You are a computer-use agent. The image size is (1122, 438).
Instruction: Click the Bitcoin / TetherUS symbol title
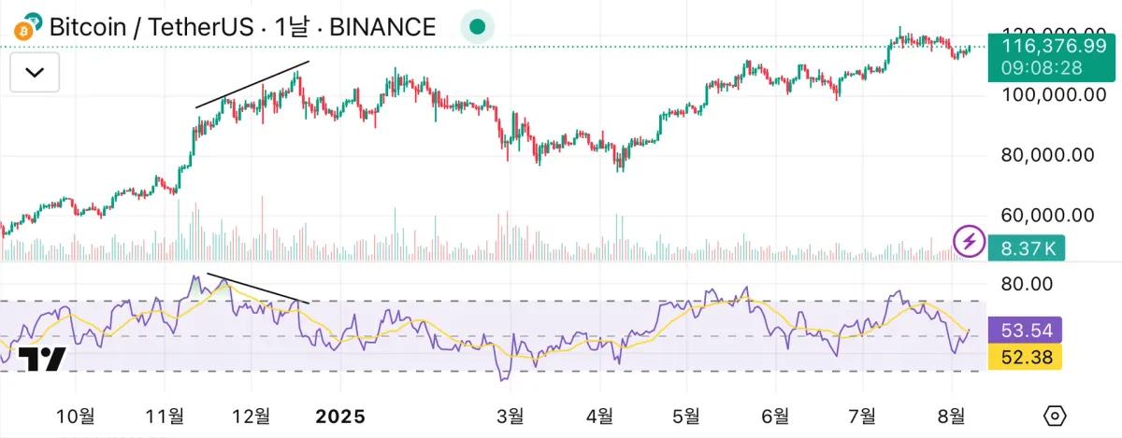[x=151, y=26]
